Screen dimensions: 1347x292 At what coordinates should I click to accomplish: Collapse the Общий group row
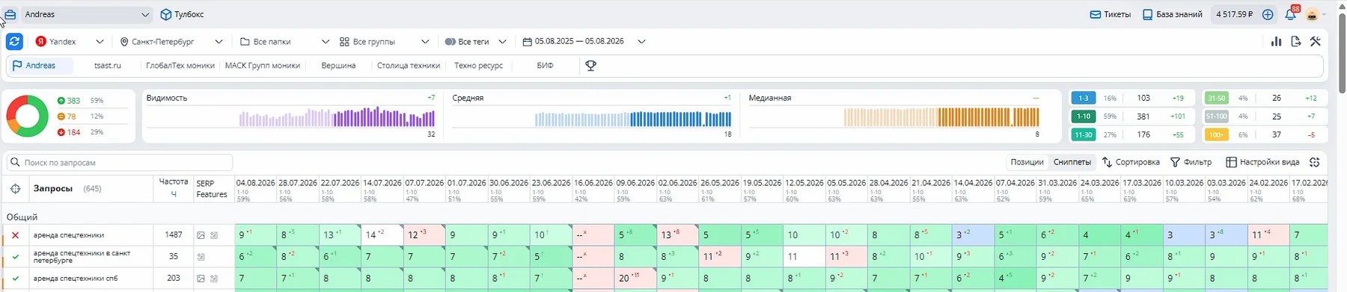click(x=22, y=217)
